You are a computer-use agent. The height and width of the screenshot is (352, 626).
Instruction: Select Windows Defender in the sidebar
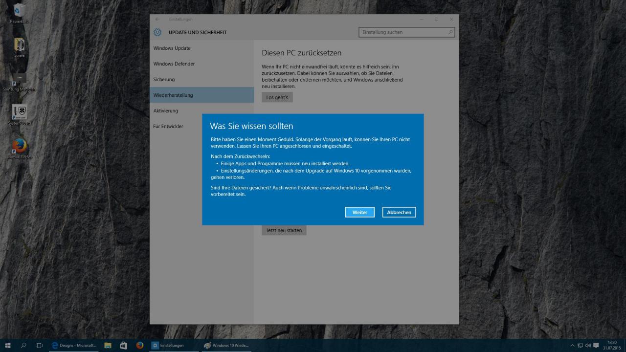[x=201, y=64]
